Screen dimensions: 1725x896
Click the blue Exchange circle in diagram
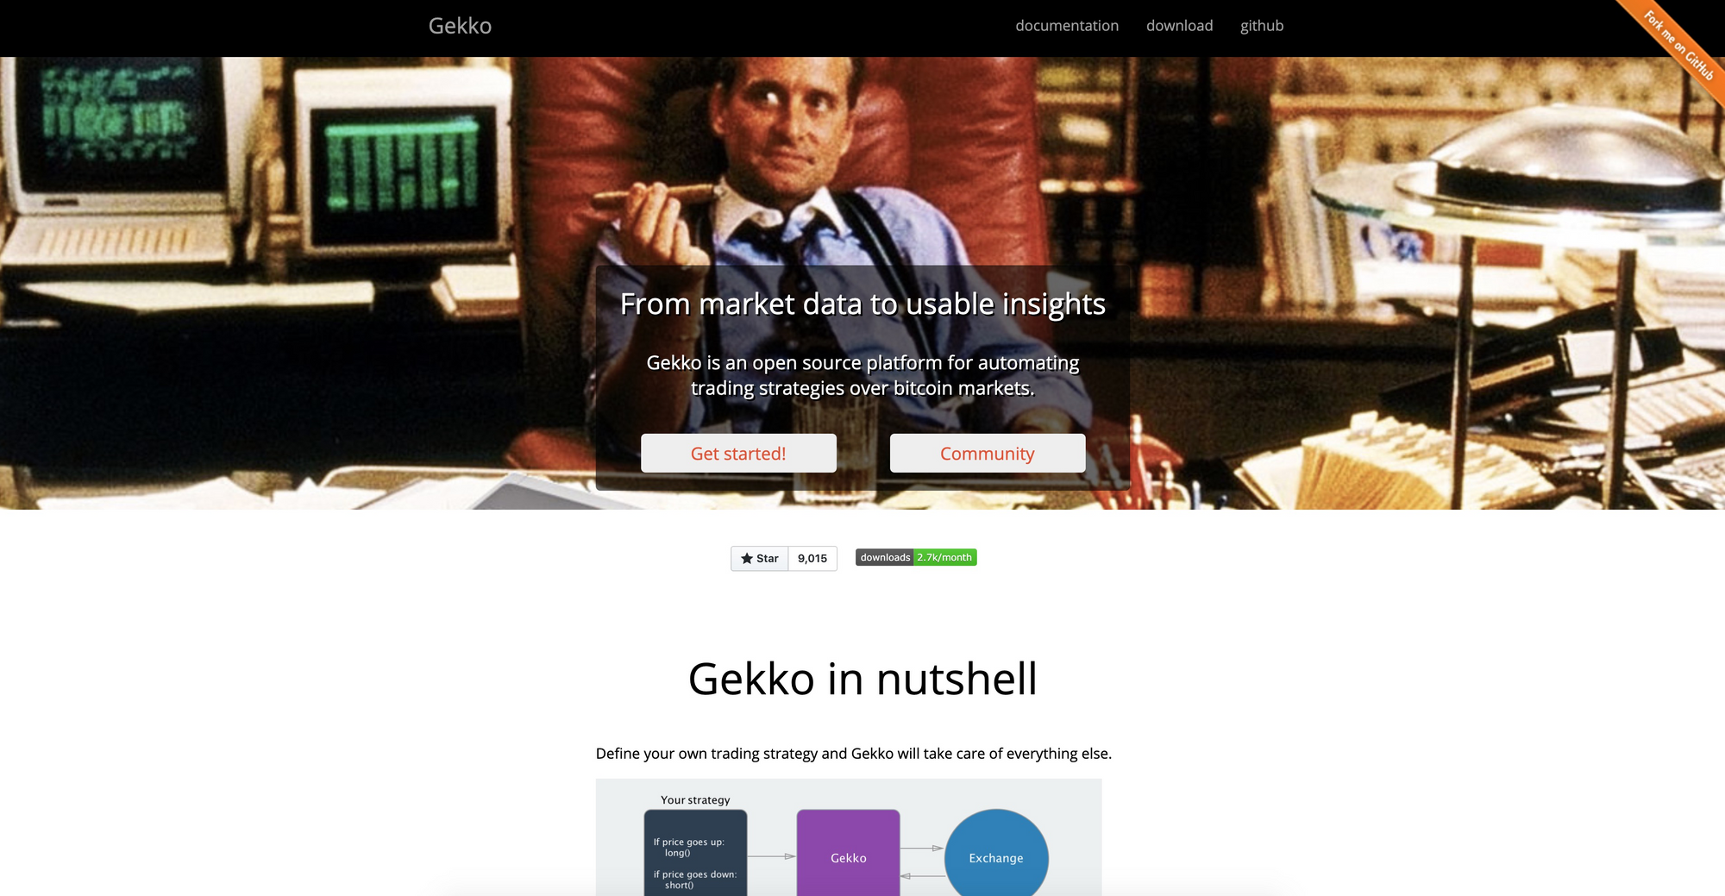pyautogui.click(x=996, y=853)
